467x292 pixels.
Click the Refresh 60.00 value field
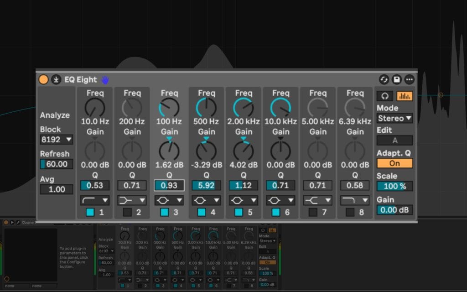click(x=57, y=164)
